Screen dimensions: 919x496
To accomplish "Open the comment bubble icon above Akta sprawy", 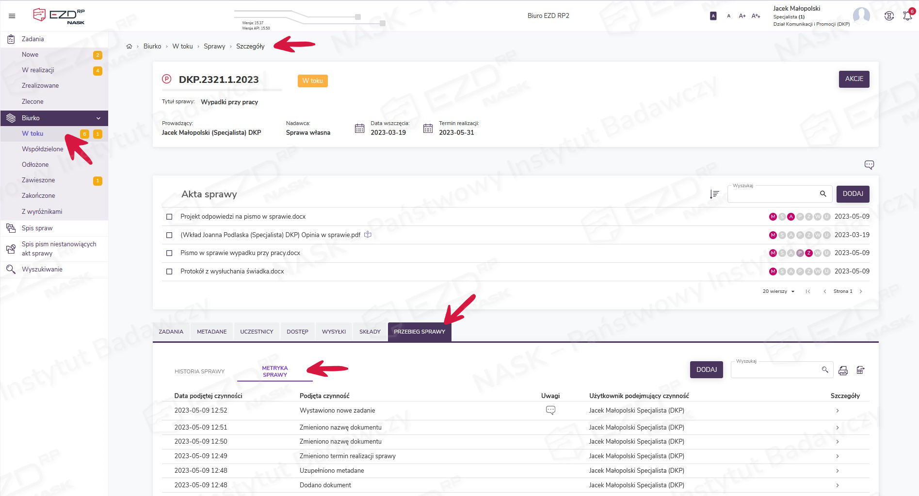I will (x=869, y=165).
